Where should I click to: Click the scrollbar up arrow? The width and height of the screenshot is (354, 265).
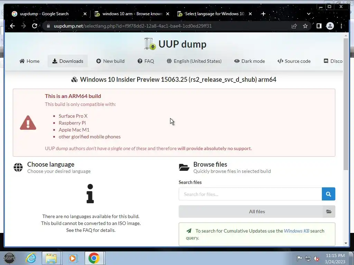346,36
